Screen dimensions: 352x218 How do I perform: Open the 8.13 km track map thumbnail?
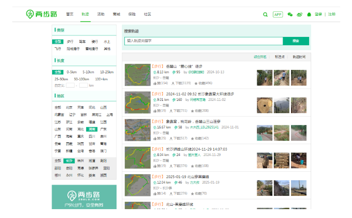click(x=138, y=75)
